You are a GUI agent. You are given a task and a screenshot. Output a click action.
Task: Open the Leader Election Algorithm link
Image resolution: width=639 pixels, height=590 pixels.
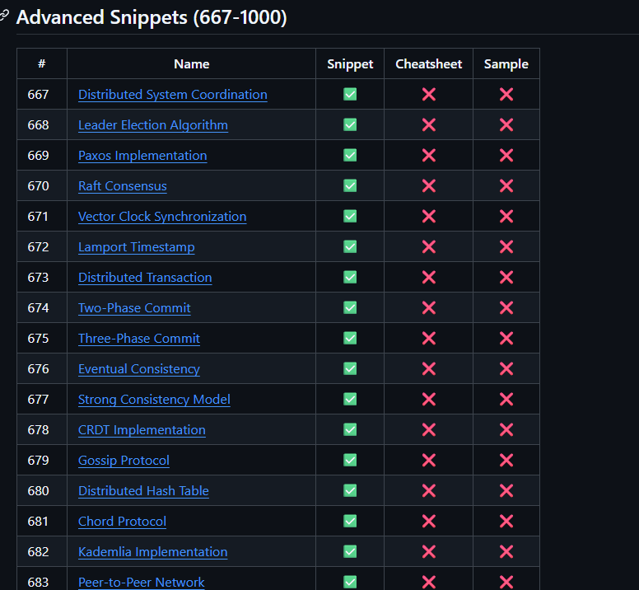152,125
